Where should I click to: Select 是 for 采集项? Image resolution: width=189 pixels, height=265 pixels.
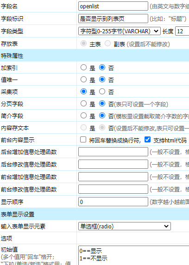click(83, 92)
